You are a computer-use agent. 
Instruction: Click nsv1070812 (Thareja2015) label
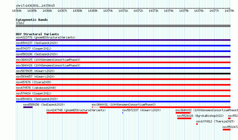[215, 121]
